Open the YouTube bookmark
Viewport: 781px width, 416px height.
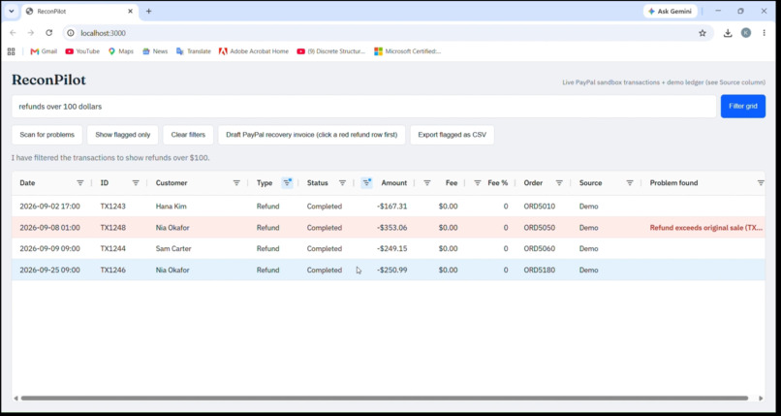pyautogui.click(x=82, y=51)
